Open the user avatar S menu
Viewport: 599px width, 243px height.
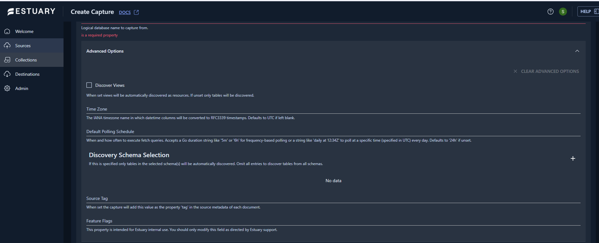pyautogui.click(x=563, y=12)
